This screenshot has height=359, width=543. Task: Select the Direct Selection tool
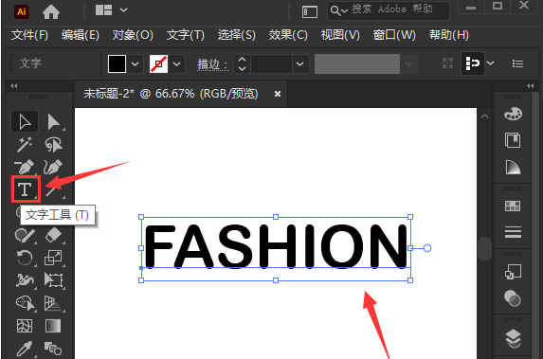pyautogui.click(x=53, y=121)
